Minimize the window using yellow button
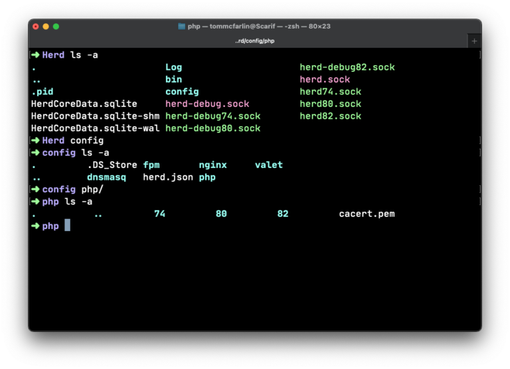 pos(46,27)
